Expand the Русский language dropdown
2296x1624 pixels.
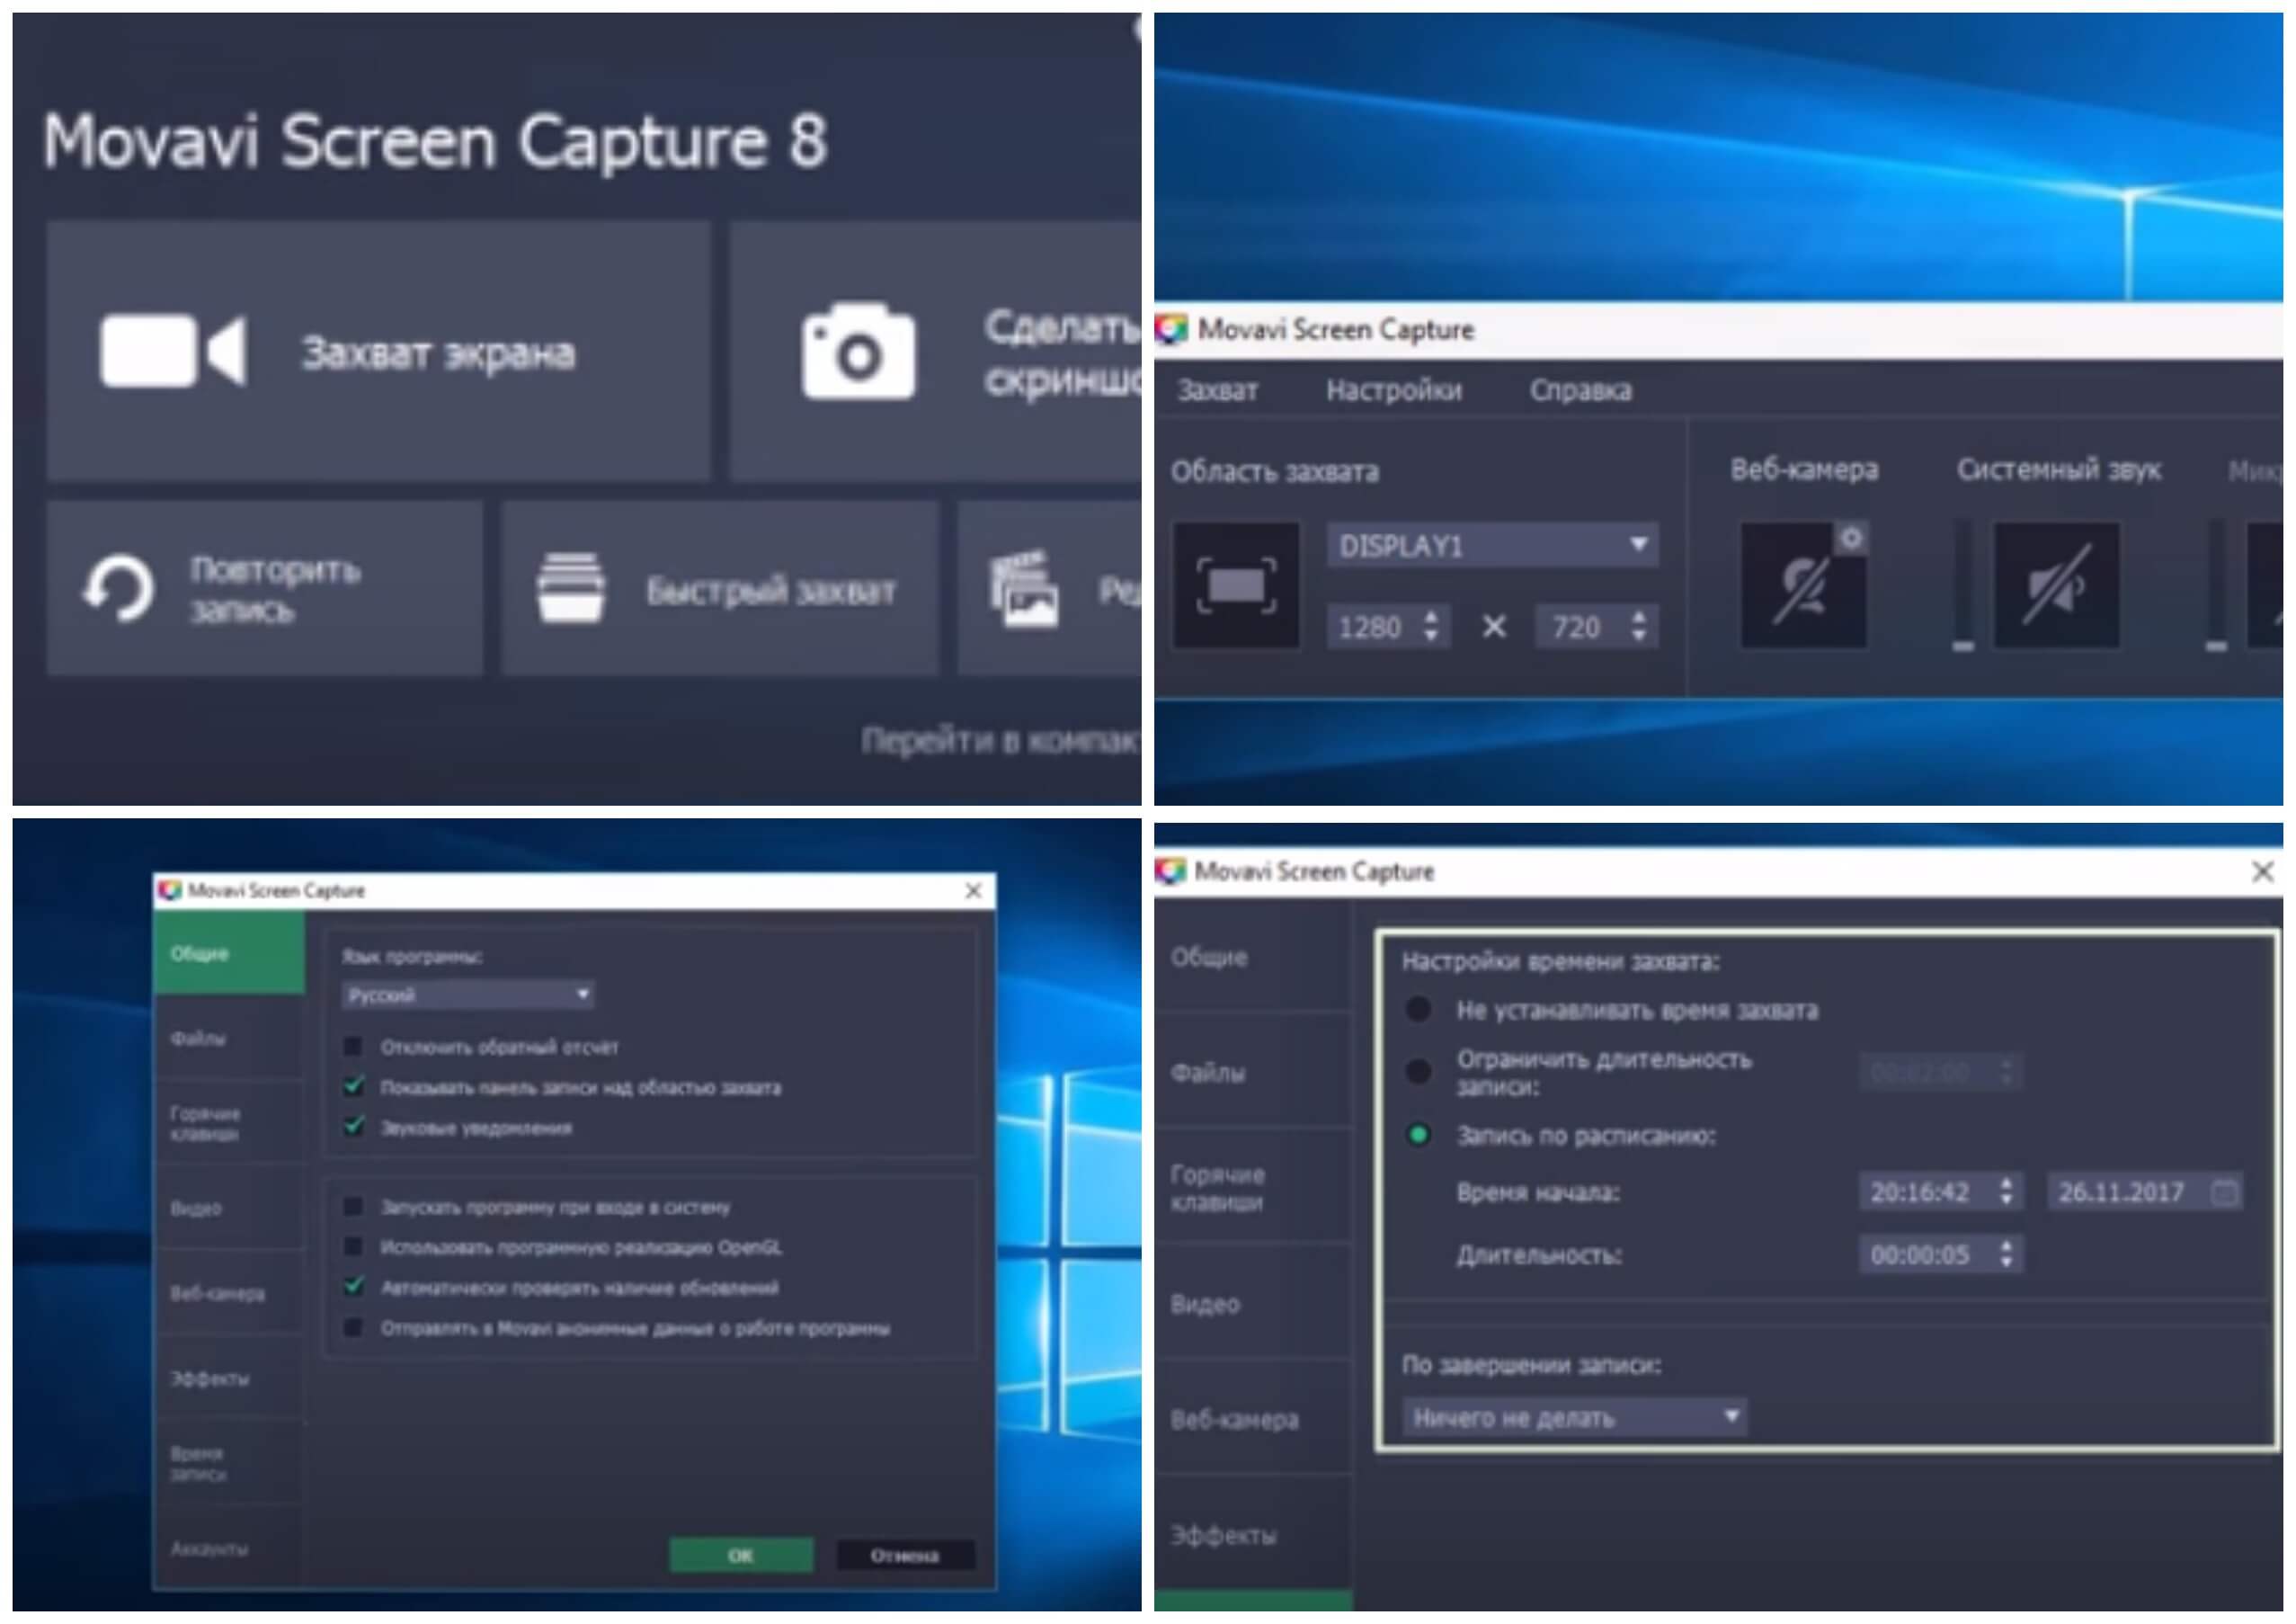[468, 995]
